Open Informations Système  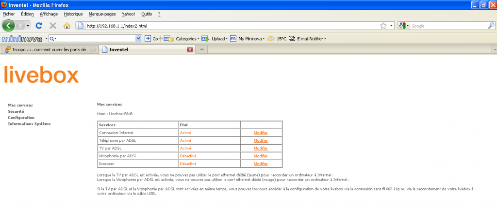(29, 124)
